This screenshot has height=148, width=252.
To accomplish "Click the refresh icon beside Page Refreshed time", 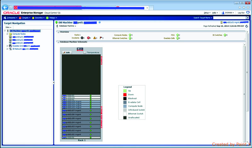I will [x=247, y=26].
